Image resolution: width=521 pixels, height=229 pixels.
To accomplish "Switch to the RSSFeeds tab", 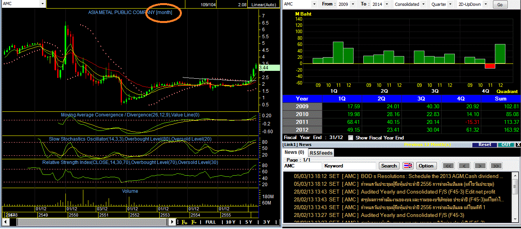I will point(320,153).
